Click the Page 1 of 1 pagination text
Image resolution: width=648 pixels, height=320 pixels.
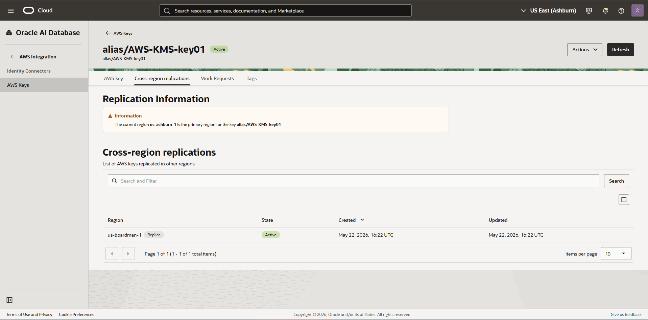(181, 254)
